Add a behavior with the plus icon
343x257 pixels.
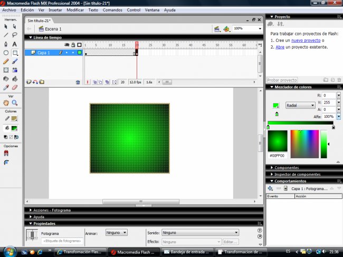point(270,188)
